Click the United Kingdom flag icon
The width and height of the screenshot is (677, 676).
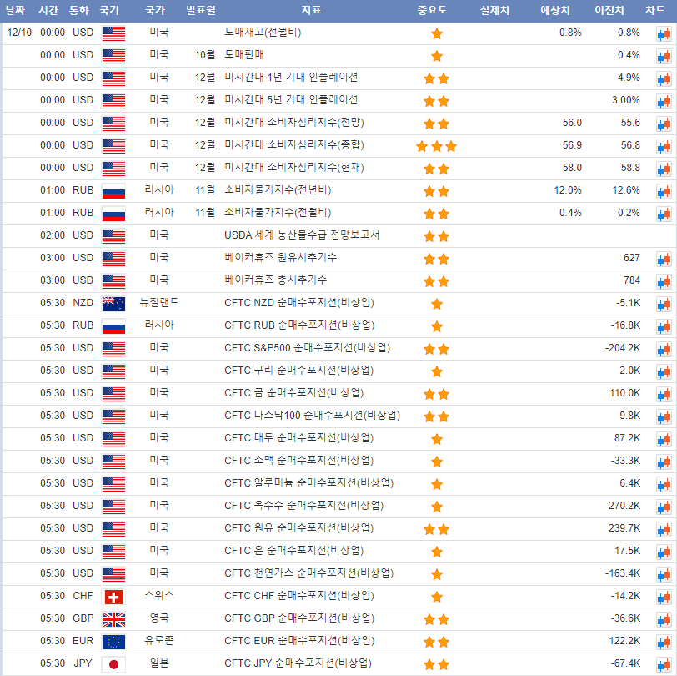pyautogui.click(x=113, y=619)
